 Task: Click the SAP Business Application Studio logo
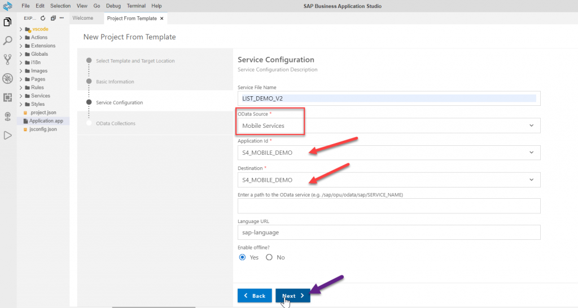(x=7, y=6)
